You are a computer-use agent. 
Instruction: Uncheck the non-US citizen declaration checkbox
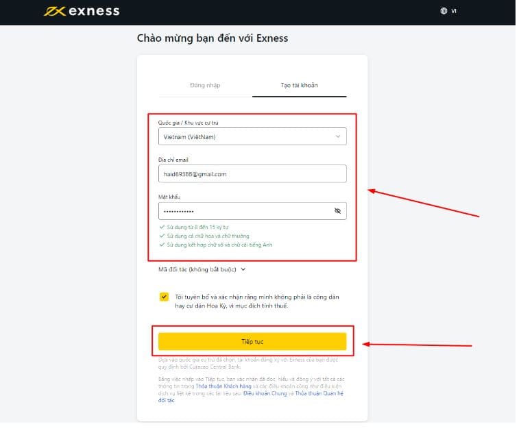pyautogui.click(x=164, y=297)
